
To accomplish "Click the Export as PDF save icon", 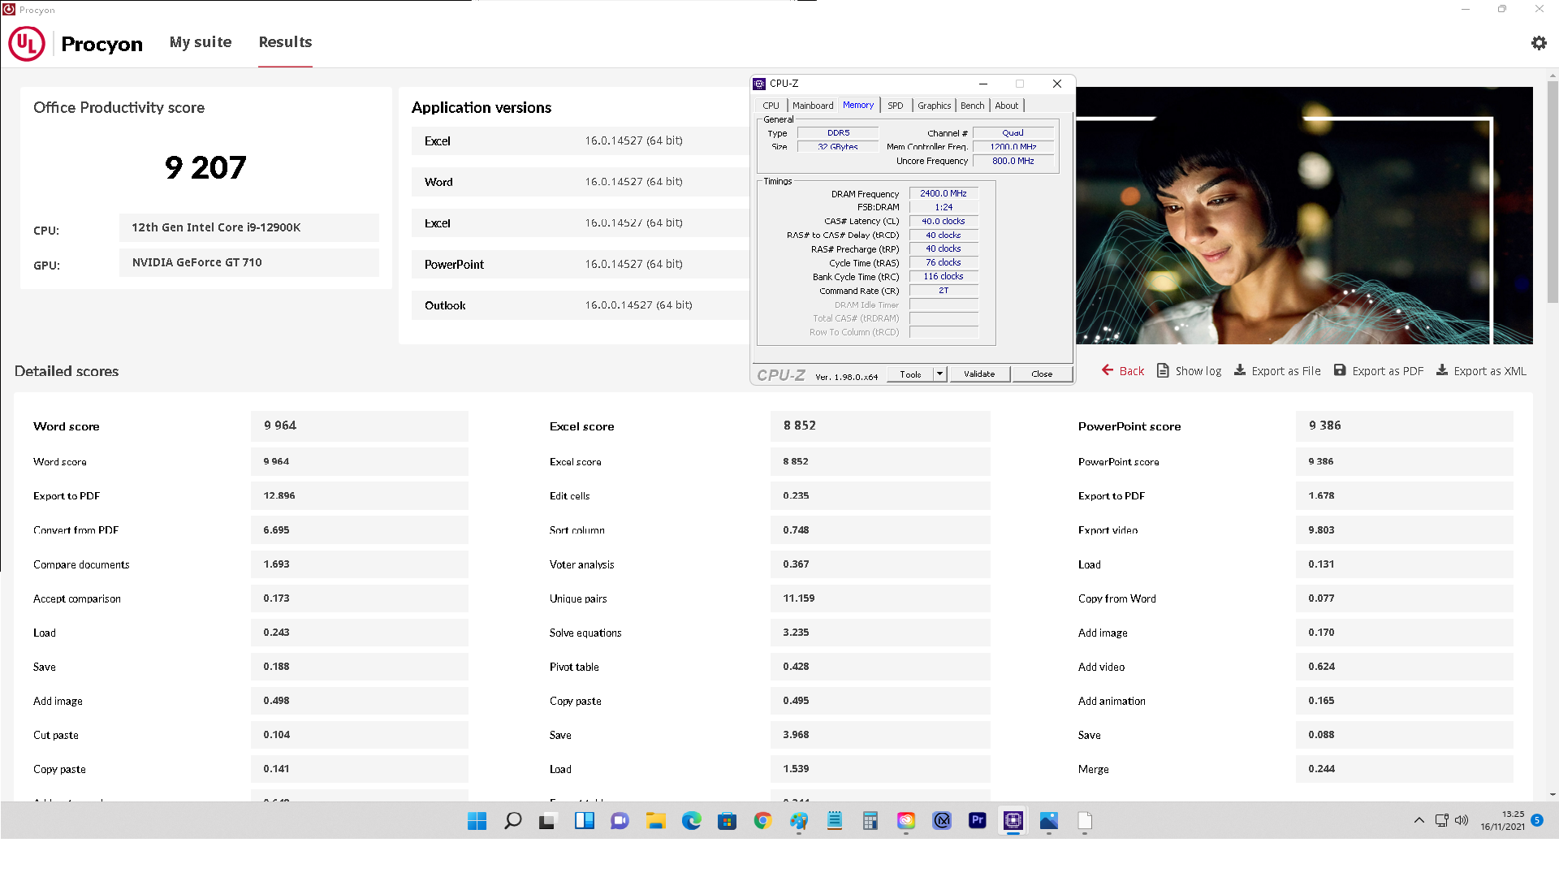I will tap(1341, 370).
